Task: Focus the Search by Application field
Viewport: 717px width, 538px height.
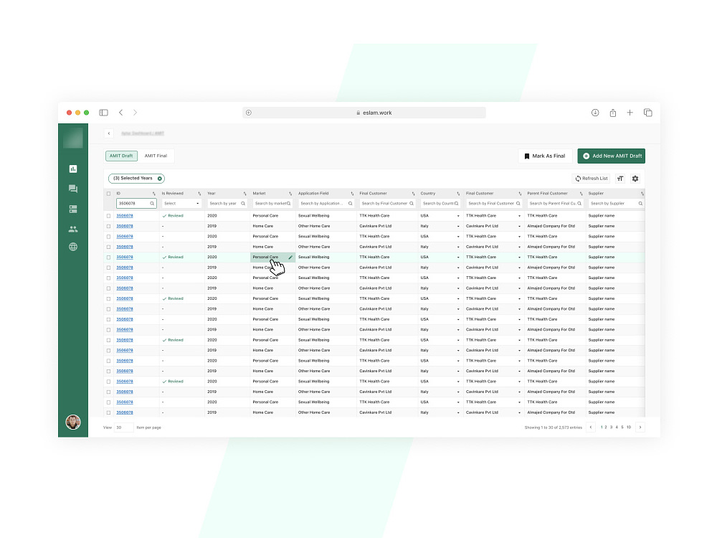Action: point(326,204)
